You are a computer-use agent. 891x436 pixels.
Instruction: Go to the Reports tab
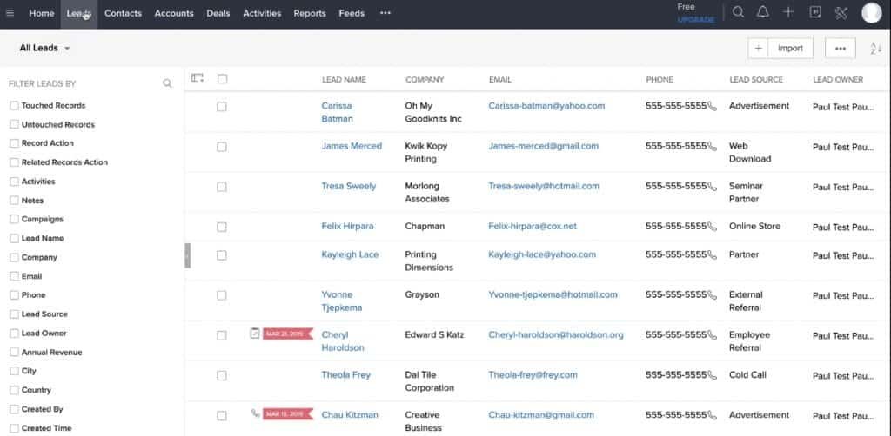click(x=310, y=13)
